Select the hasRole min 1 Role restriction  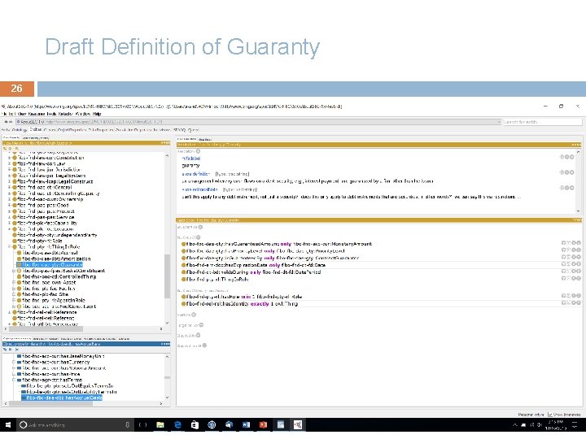(x=242, y=297)
